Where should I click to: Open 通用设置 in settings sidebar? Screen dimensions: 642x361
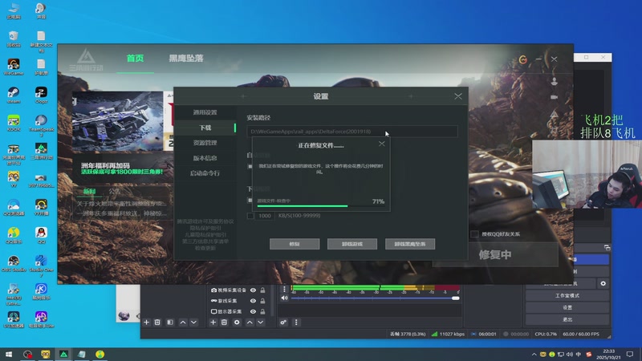(x=205, y=112)
